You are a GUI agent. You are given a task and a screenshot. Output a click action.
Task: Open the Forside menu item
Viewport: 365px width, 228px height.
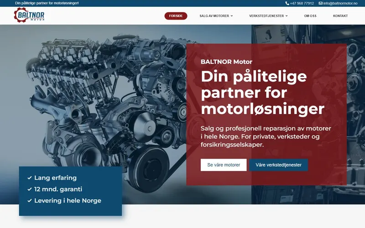pos(176,16)
